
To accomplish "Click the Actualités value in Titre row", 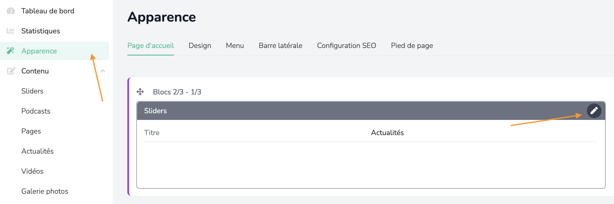I will coord(387,133).
